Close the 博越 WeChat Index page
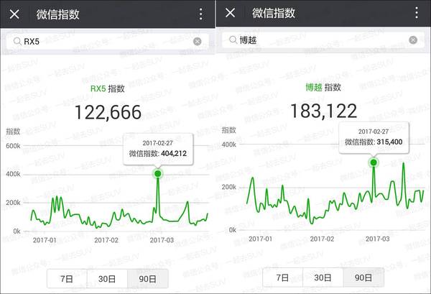 click(230, 13)
